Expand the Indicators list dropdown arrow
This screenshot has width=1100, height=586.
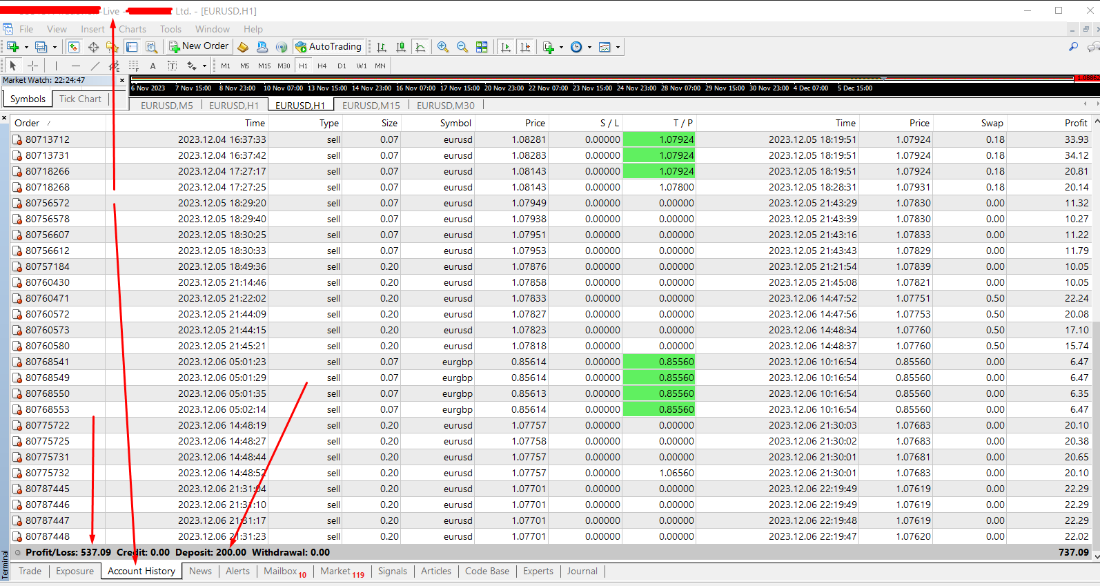tap(561, 48)
